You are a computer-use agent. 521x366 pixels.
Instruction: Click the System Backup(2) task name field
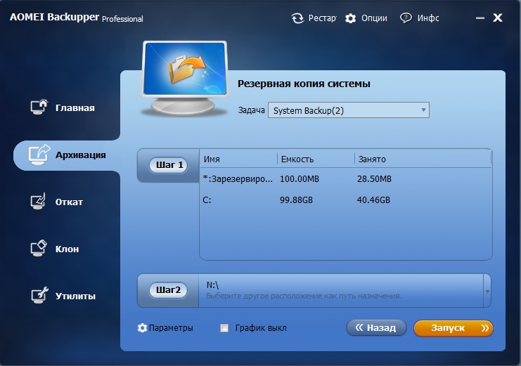[349, 110]
